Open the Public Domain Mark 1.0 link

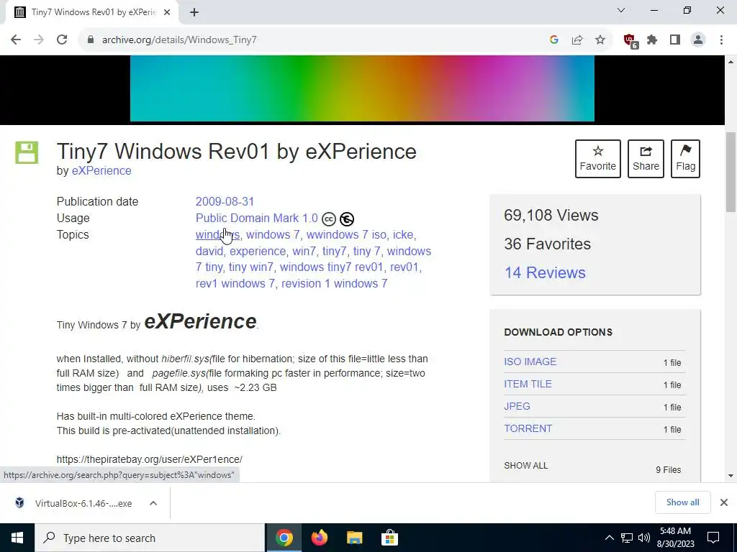point(257,218)
